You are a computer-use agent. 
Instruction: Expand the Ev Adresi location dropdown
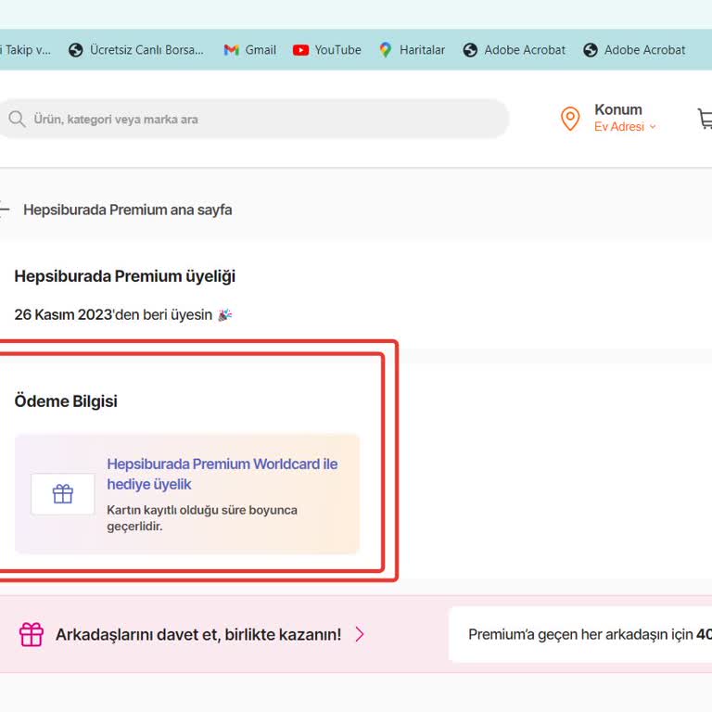pos(625,127)
